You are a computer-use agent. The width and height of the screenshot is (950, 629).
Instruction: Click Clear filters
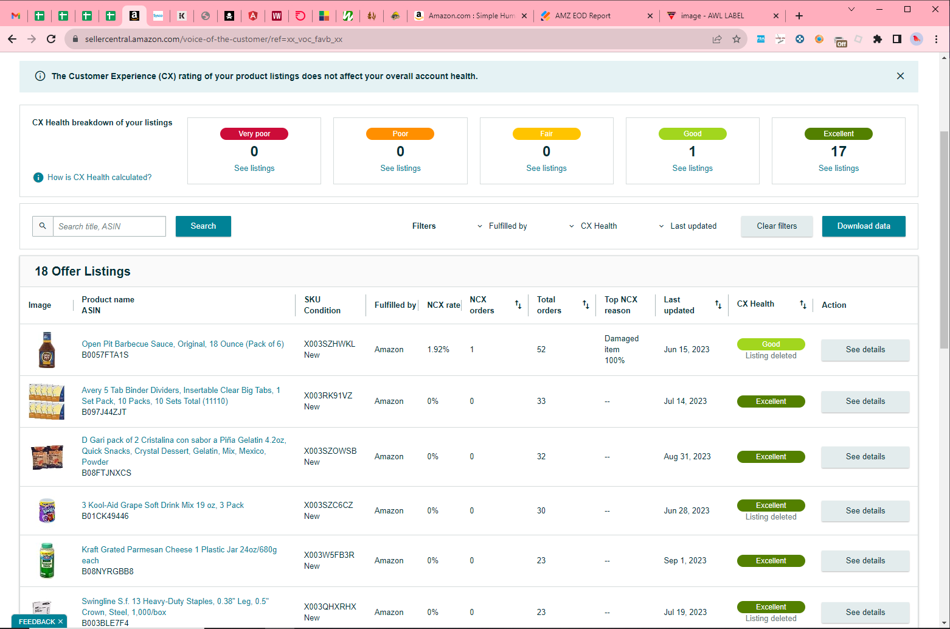[x=777, y=226]
